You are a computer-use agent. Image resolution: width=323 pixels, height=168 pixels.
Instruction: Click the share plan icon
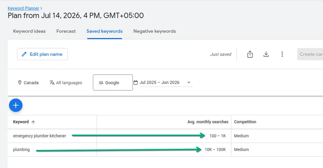250,54
